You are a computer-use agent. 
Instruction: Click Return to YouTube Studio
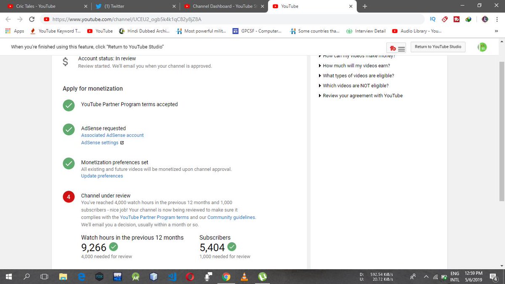(x=438, y=47)
